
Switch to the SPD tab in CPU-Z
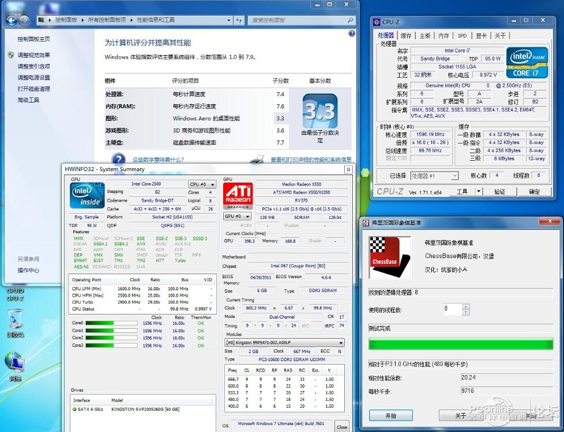coord(462,36)
